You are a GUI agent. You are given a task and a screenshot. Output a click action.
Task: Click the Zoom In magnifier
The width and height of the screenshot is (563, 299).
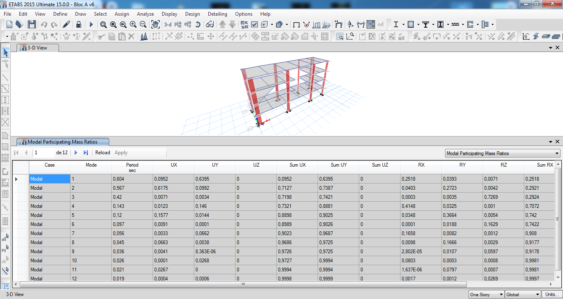click(133, 24)
